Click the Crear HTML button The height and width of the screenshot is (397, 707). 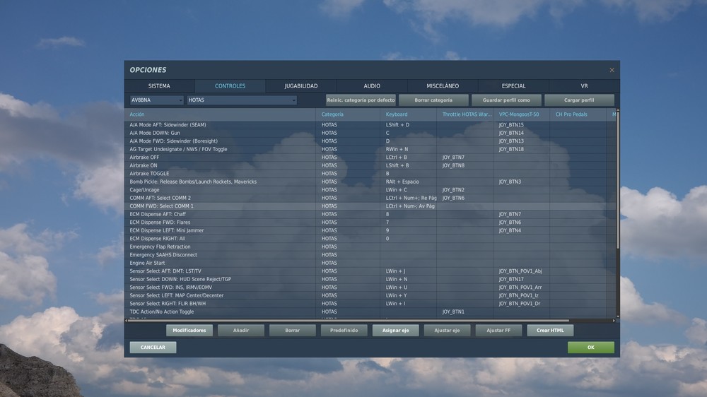550,331
